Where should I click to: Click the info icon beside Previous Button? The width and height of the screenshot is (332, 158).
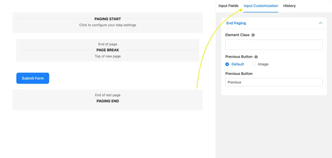[x=256, y=57]
